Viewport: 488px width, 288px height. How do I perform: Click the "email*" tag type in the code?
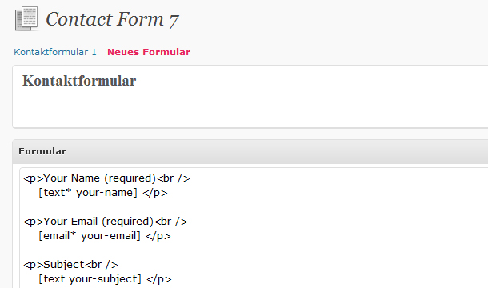tap(59, 236)
